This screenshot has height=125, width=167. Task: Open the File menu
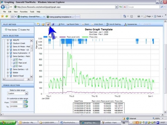click(4, 12)
